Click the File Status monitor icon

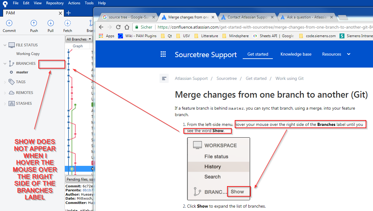11,45
